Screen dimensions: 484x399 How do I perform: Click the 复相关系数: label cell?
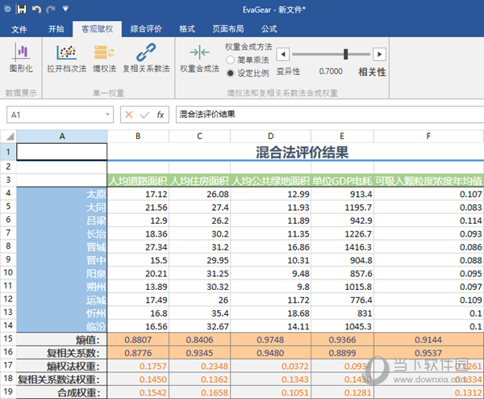(x=62, y=353)
